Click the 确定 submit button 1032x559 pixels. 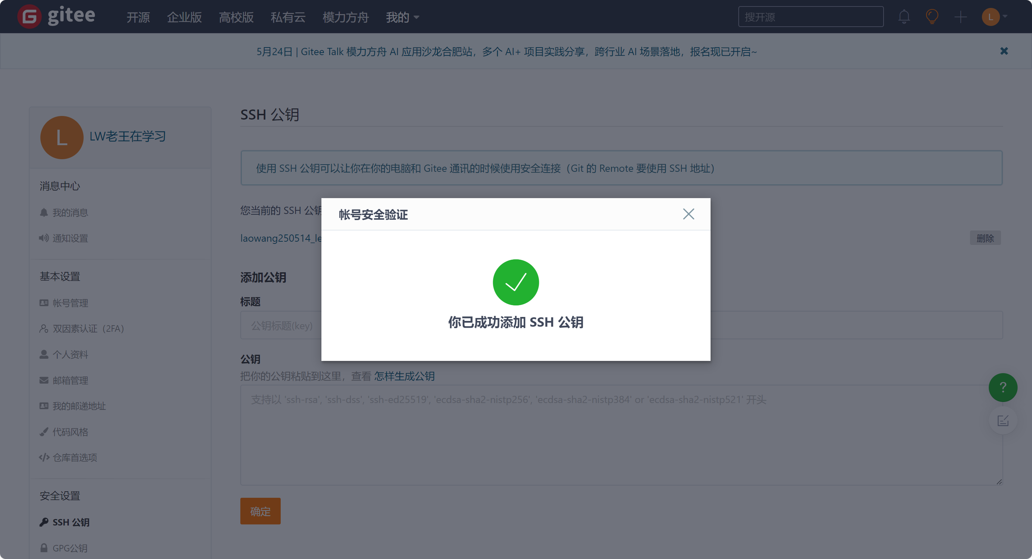click(x=260, y=511)
